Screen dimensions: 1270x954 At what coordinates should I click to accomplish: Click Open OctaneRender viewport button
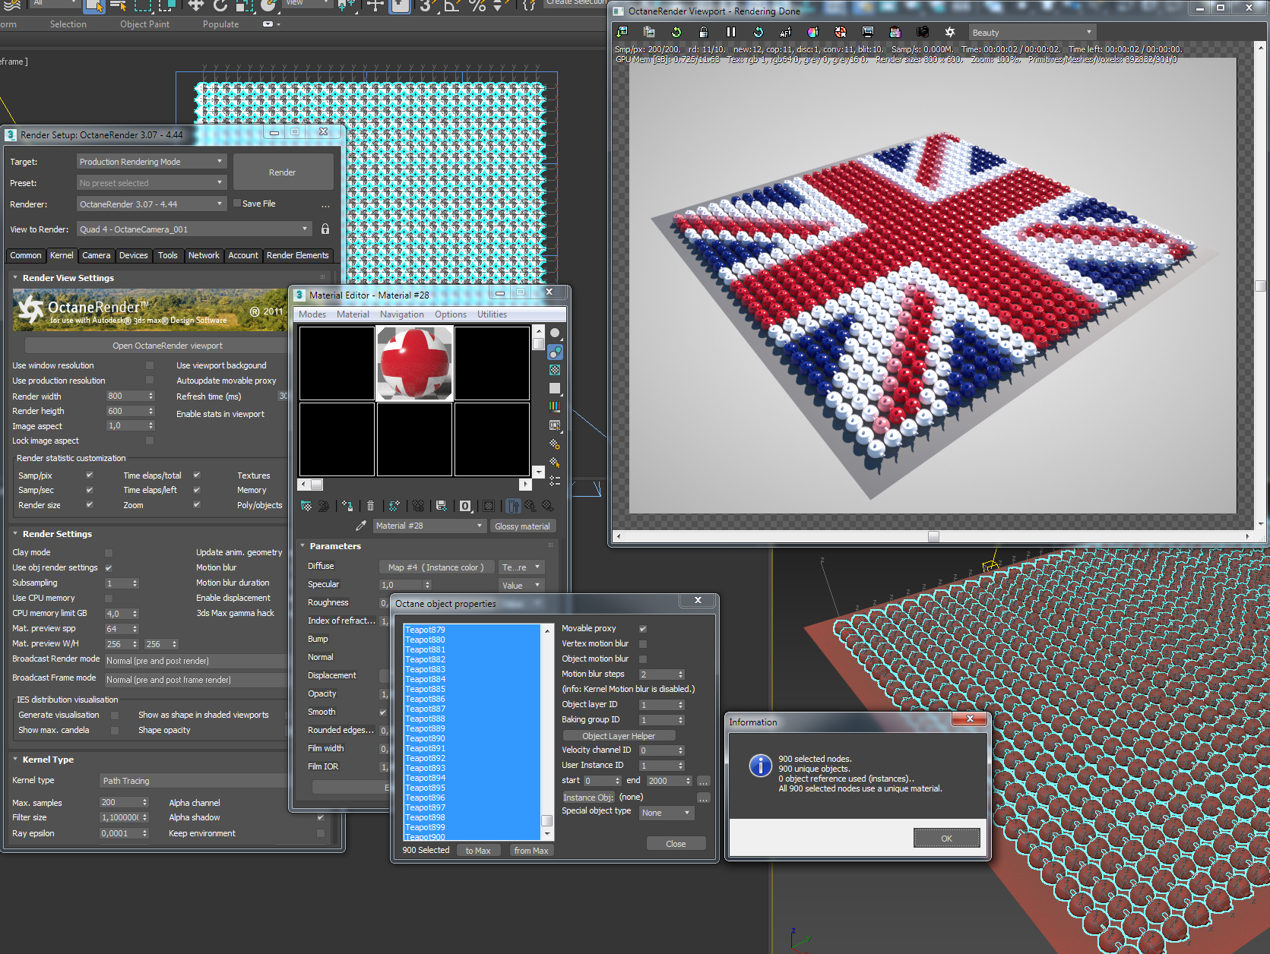tap(168, 346)
